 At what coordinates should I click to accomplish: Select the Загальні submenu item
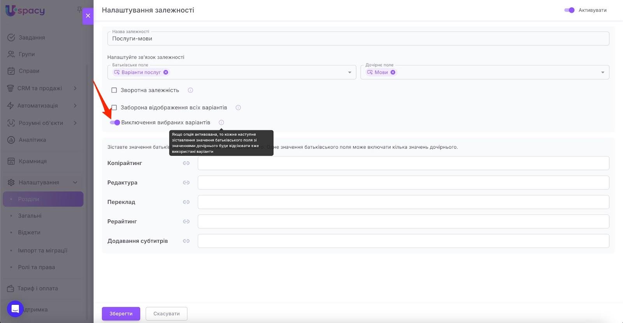pyautogui.click(x=30, y=216)
